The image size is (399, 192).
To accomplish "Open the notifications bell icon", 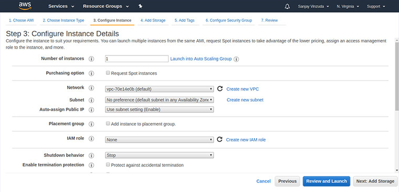I will [x=287, y=6].
